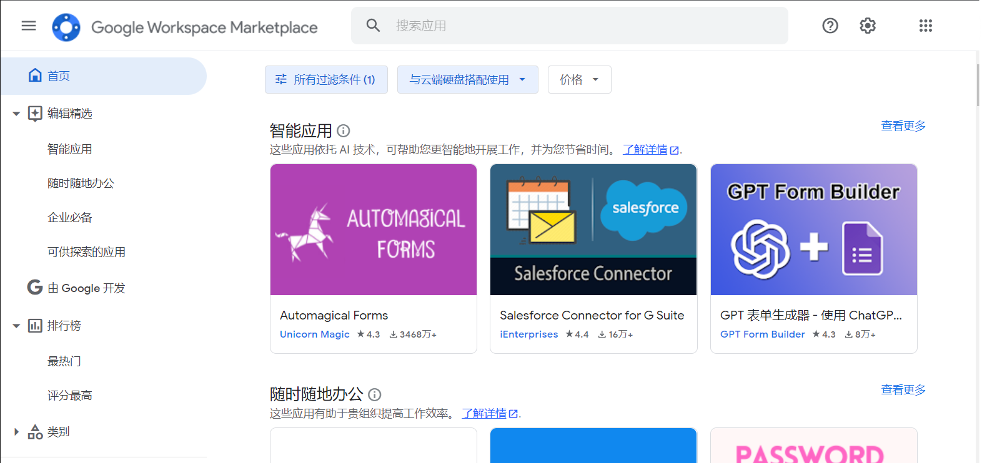Click the 搜索应用 search field

(x=570, y=26)
